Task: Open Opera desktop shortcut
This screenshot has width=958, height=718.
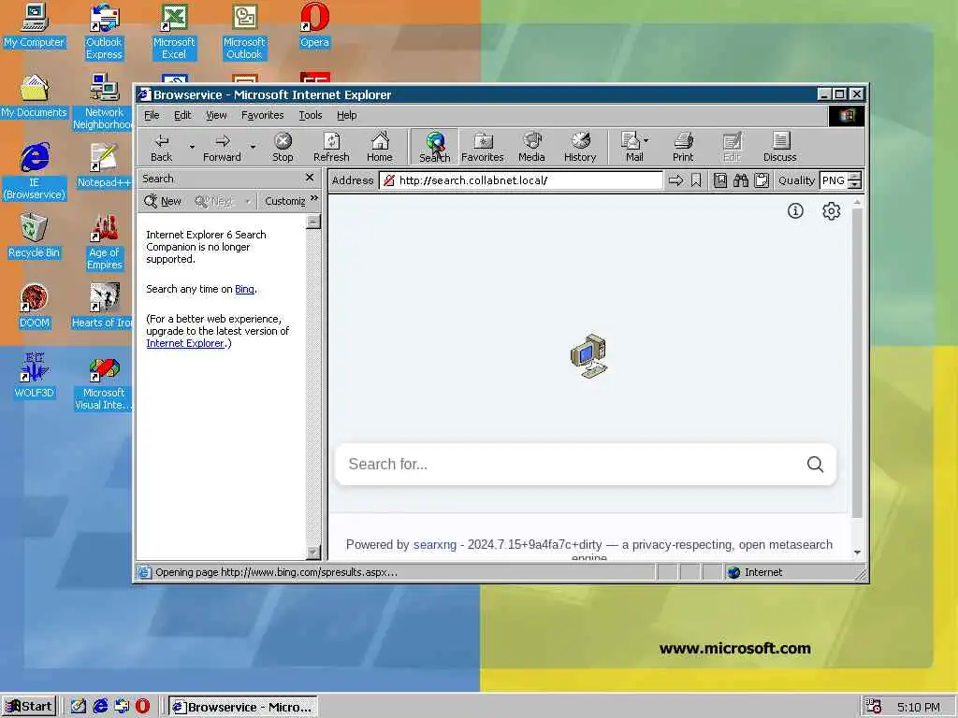Action: [x=314, y=25]
